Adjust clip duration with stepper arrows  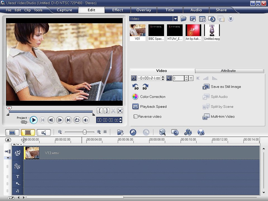coord(163,78)
